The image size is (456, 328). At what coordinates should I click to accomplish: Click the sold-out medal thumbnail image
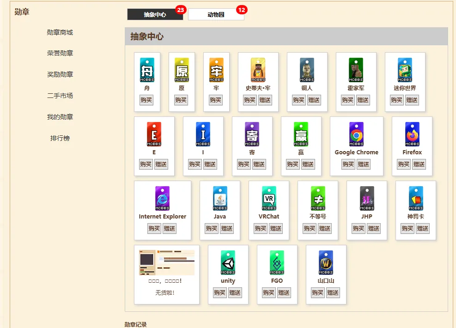tap(167, 262)
